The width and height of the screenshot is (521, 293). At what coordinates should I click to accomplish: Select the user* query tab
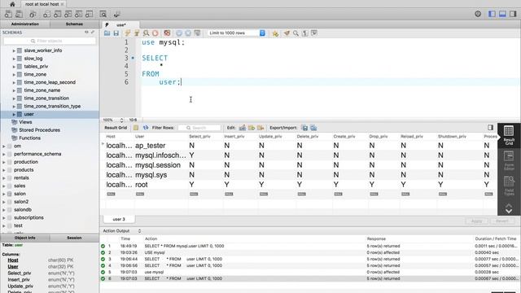pyautogui.click(x=120, y=25)
